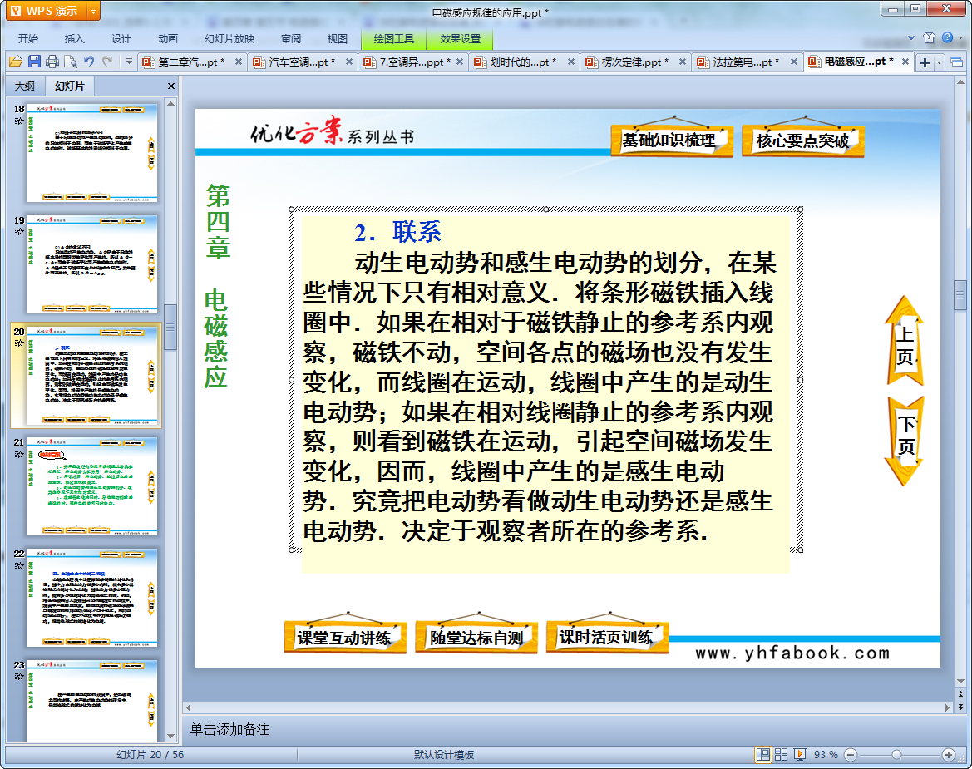Select slide 18 thumbnail
972x769 pixels.
coord(91,153)
